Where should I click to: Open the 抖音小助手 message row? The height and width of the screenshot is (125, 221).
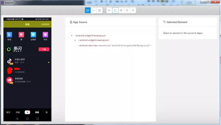point(28,61)
